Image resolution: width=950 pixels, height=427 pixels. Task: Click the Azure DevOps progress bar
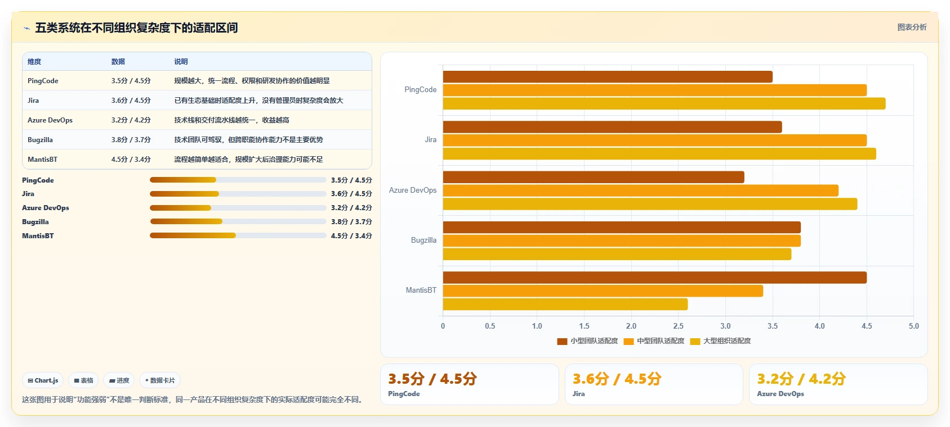coord(238,208)
